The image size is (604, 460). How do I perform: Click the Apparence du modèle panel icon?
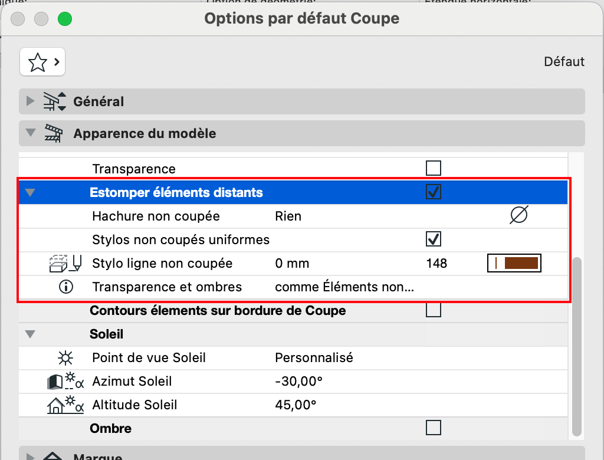[54, 133]
